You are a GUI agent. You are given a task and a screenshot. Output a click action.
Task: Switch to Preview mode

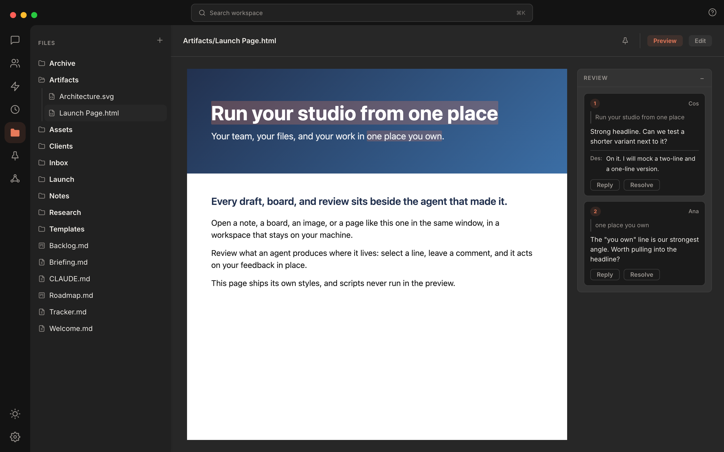[x=665, y=41]
